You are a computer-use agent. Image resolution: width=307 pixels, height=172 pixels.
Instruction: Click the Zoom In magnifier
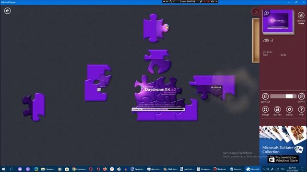pos(301,97)
